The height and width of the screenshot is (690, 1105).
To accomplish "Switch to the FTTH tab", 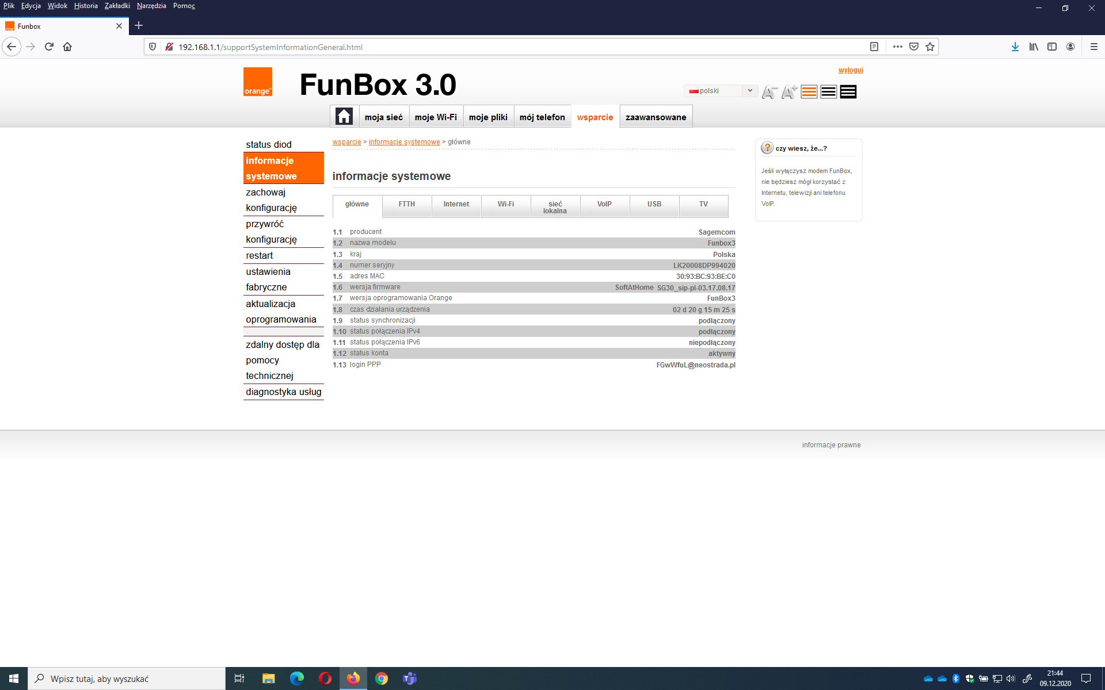I will coord(406,205).
